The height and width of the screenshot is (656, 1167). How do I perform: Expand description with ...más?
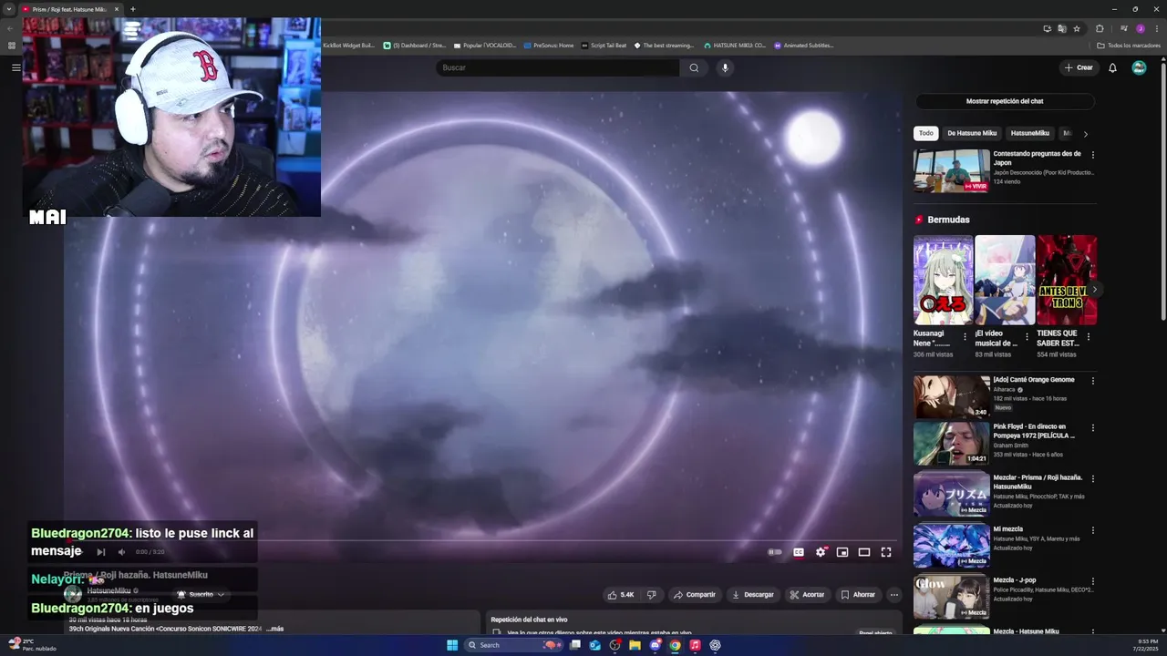click(274, 629)
